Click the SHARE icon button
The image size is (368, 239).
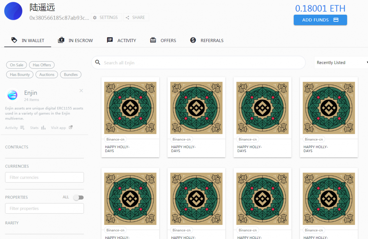click(x=136, y=17)
